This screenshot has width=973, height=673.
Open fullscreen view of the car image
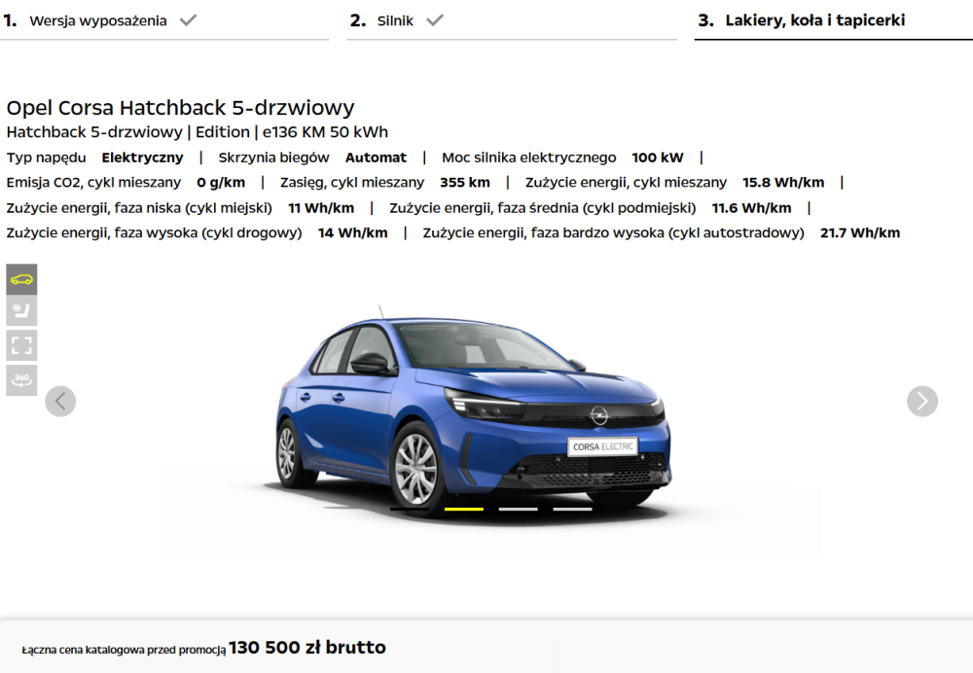coord(21,345)
